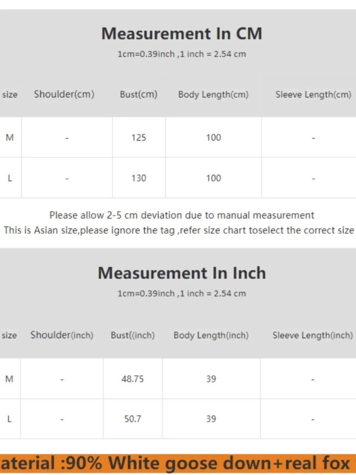The width and height of the screenshot is (356, 475).
Task: Click the Sleeve Length(inch) column header
Action: pos(313,335)
